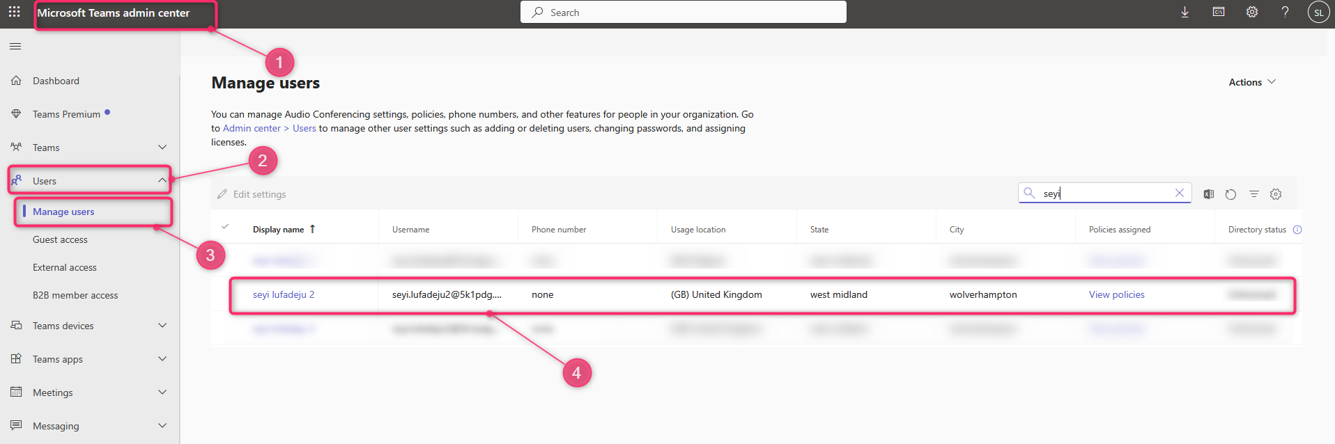1335x444 pixels.
Task: Click the City column header
Action: click(957, 230)
